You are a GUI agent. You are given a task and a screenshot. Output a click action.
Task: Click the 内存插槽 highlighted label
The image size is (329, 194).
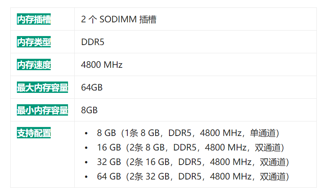click(x=34, y=19)
